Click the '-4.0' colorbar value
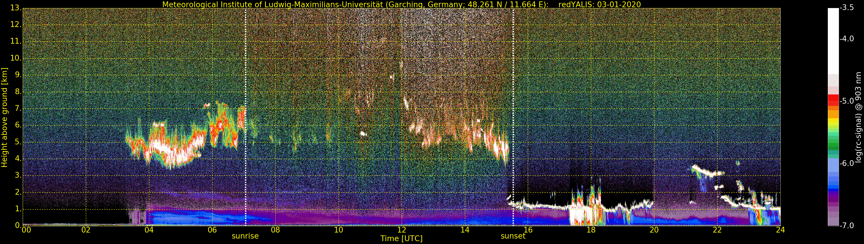The image size is (864, 244). pyautogui.click(x=846, y=39)
